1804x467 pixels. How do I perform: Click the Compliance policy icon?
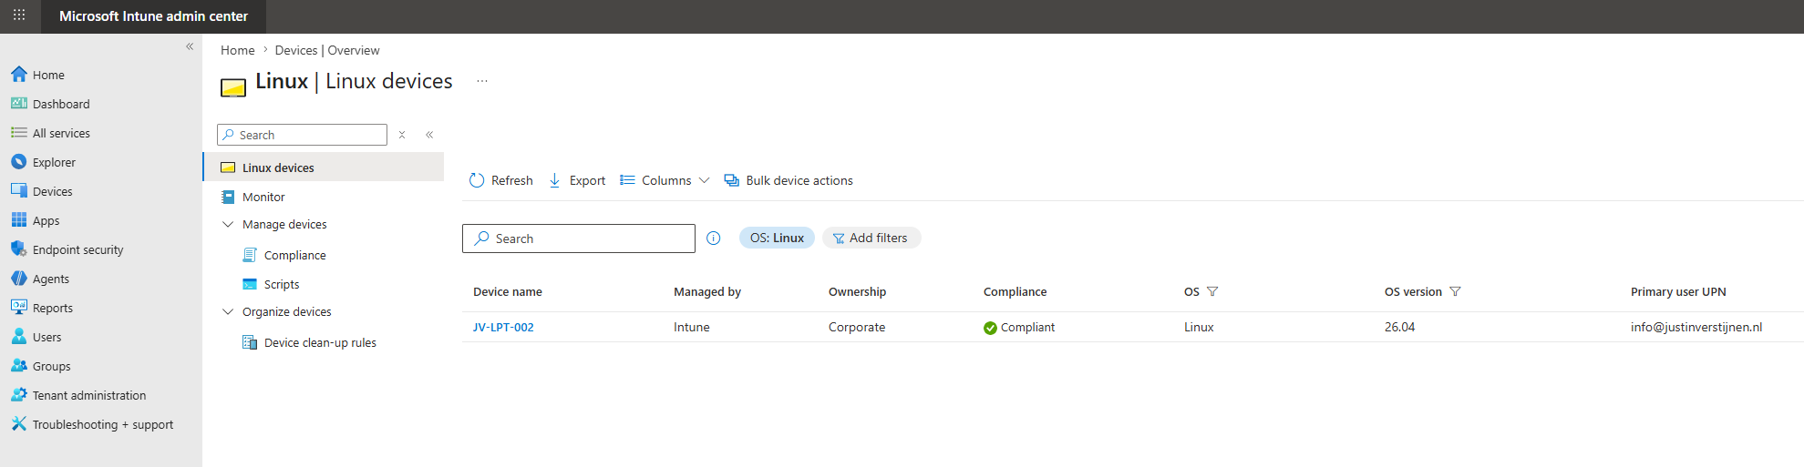[x=250, y=255]
